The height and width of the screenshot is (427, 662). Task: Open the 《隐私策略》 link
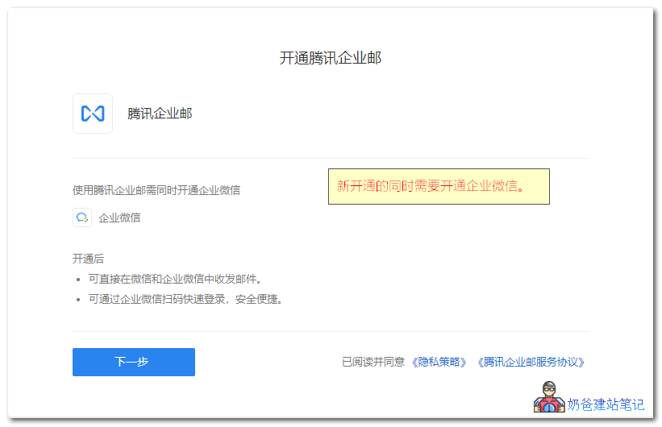439,362
